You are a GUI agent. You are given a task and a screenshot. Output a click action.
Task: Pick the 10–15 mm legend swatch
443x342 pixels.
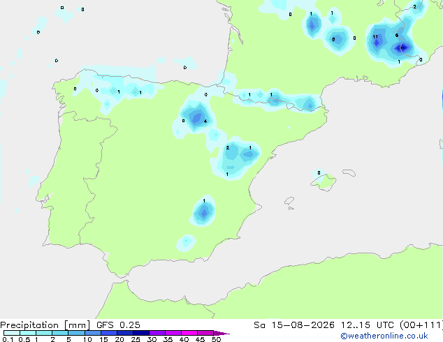click(x=93, y=333)
